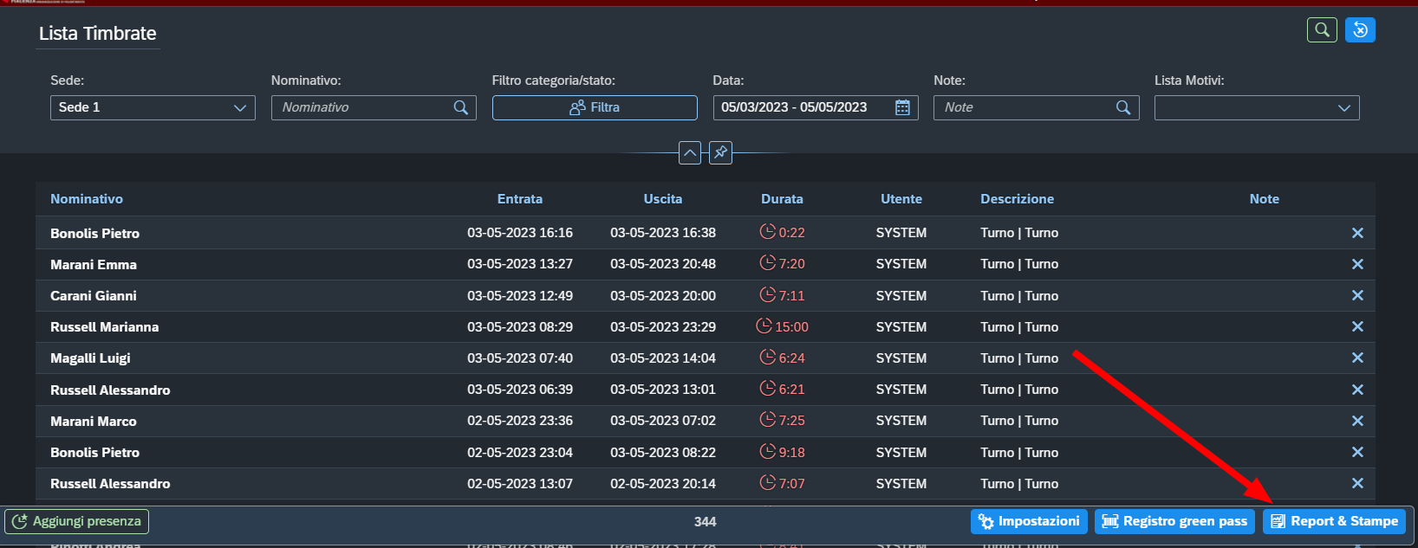The image size is (1418, 548).
Task: Click into the Note input field
Action: [1024, 107]
